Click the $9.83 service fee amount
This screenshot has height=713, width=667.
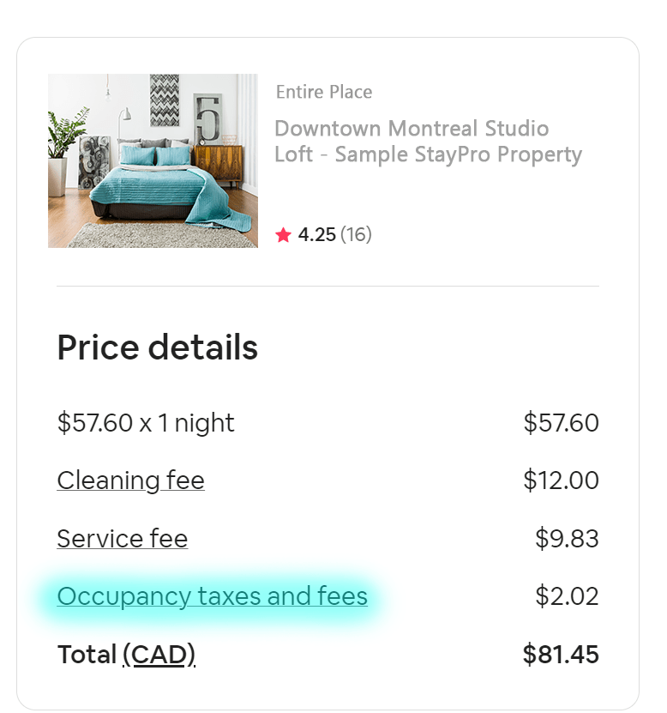coord(567,539)
